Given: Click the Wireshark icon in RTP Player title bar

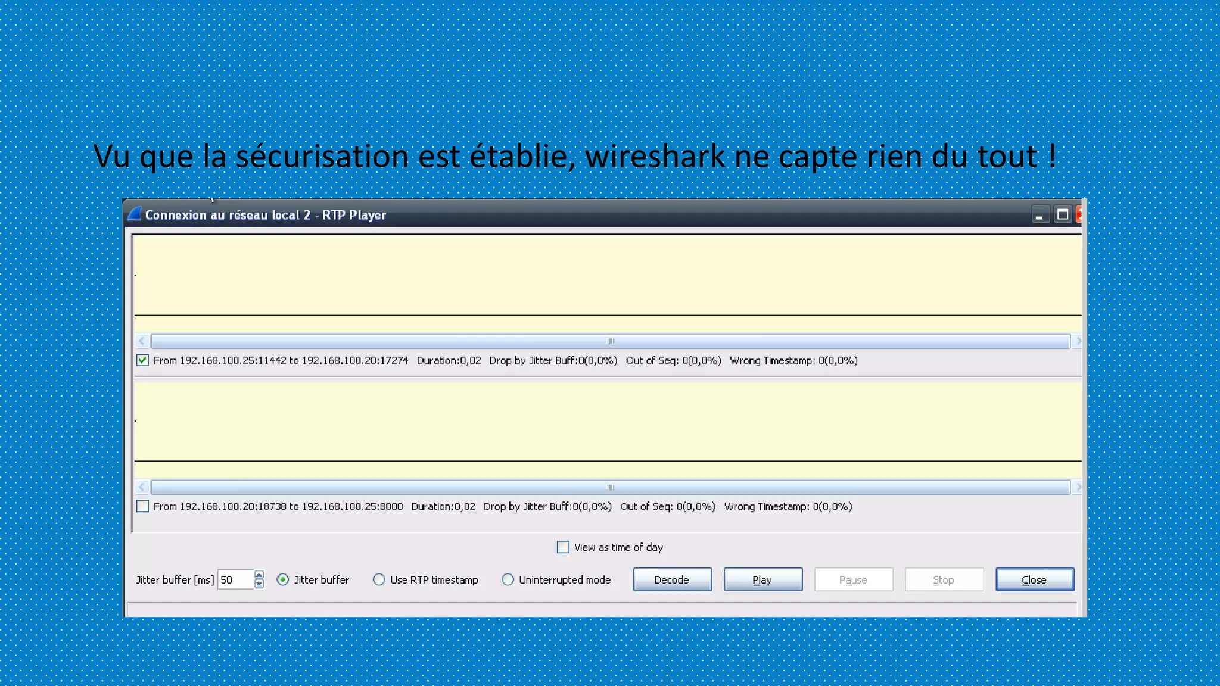Looking at the screenshot, I should [135, 214].
